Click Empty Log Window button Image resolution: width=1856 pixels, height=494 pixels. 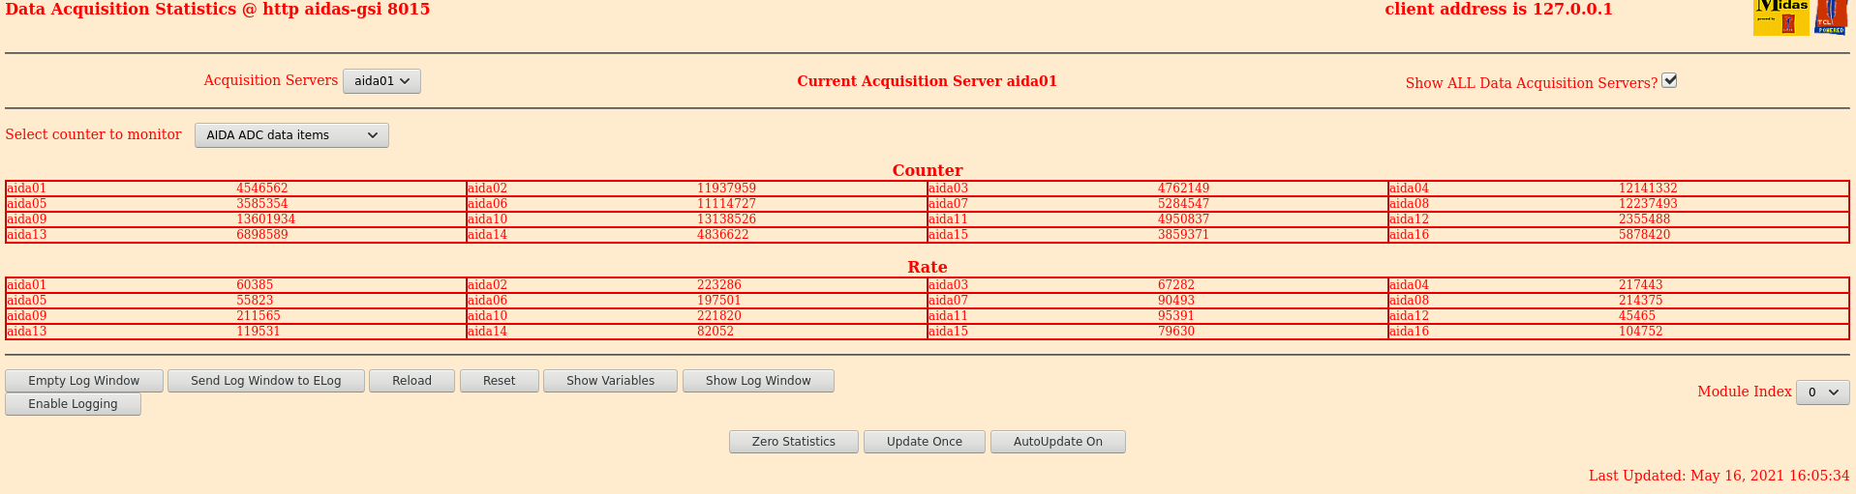coord(84,381)
